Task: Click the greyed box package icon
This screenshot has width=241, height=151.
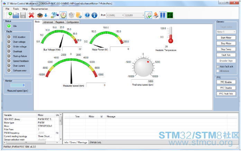Action: (x=71, y=15)
